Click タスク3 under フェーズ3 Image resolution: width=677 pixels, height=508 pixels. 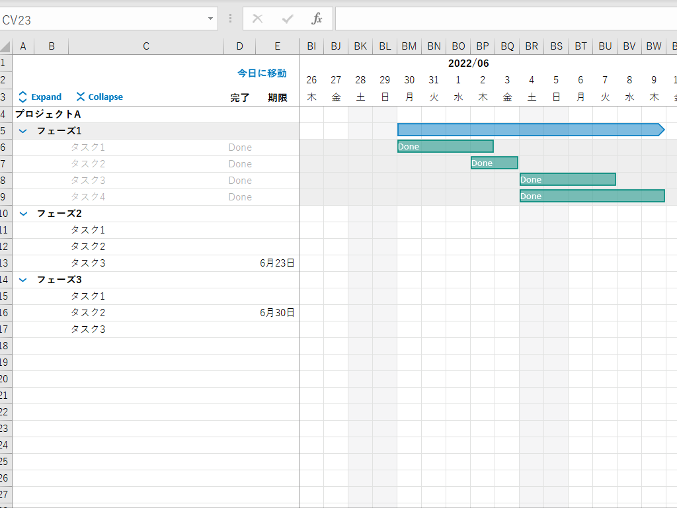88,329
